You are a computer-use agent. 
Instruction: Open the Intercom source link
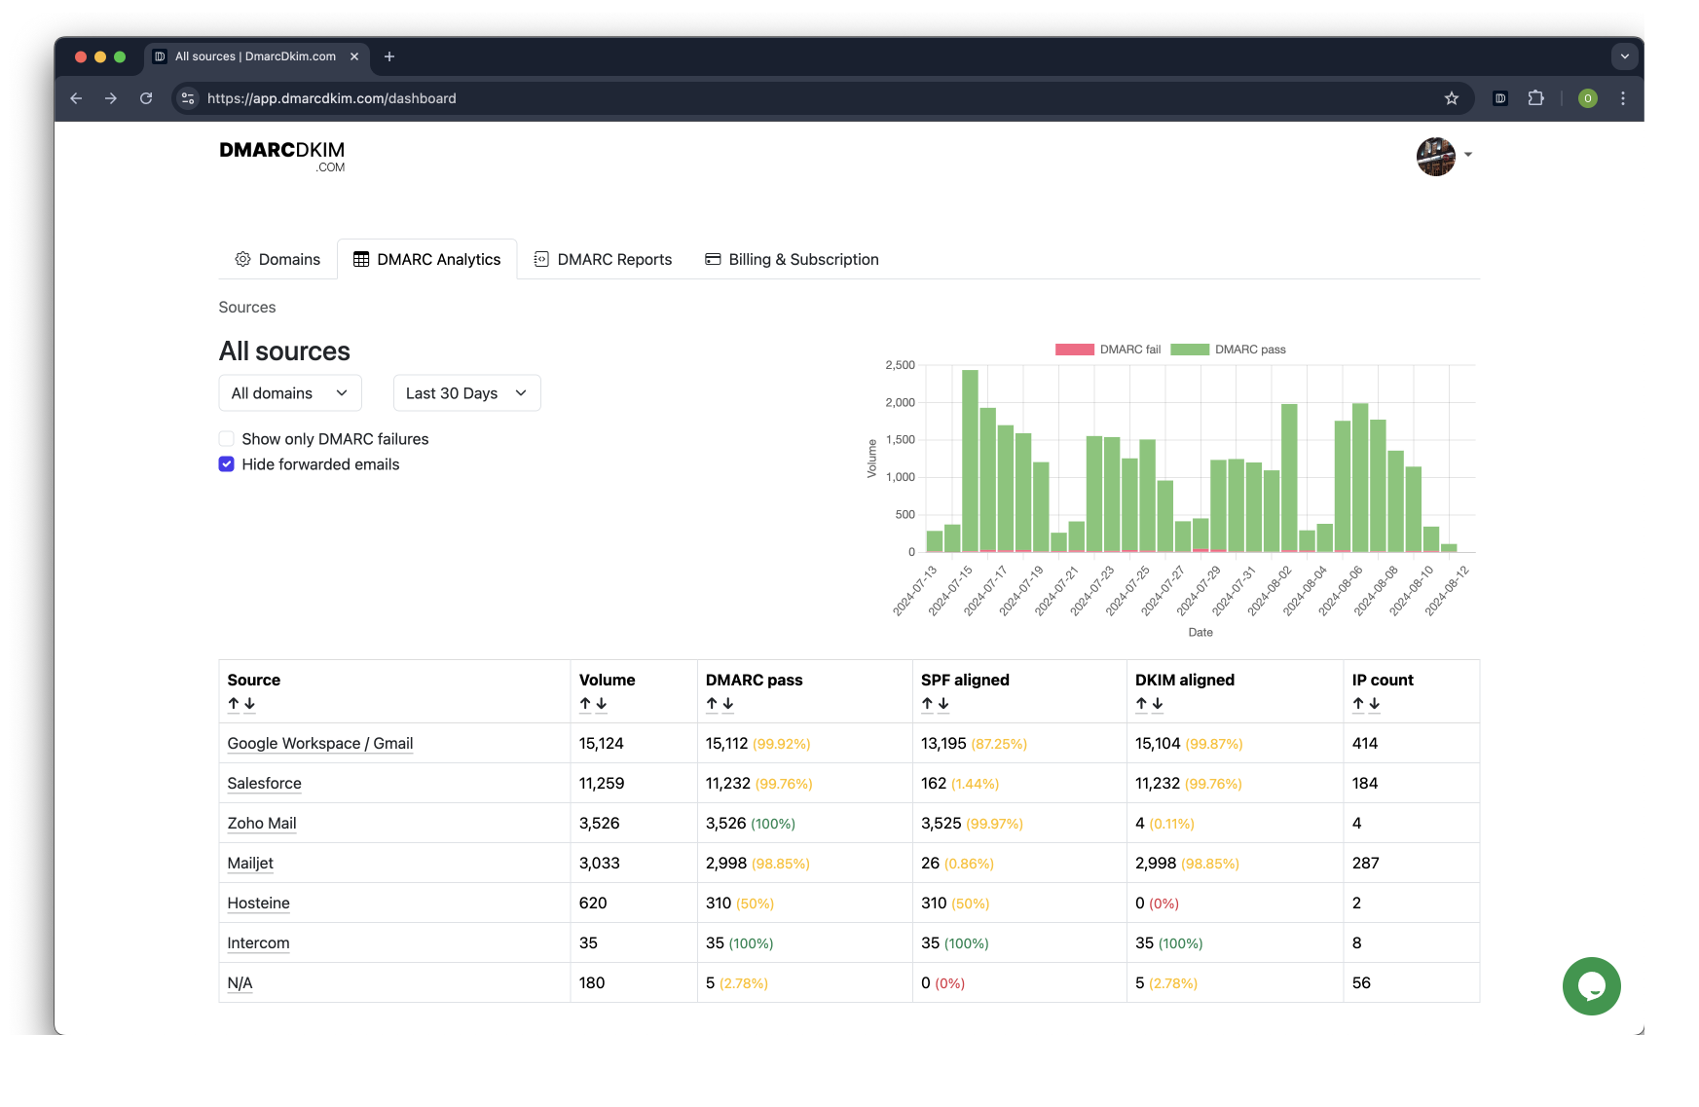pyautogui.click(x=258, y=943)
